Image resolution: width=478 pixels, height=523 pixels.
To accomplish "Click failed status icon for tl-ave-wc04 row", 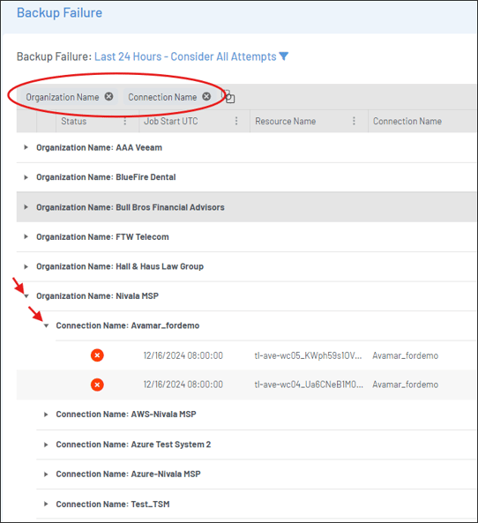I will [97, 385].
